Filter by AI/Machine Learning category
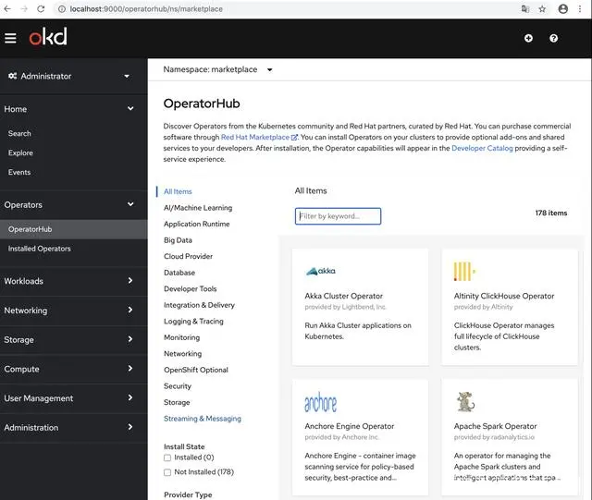 198,208
